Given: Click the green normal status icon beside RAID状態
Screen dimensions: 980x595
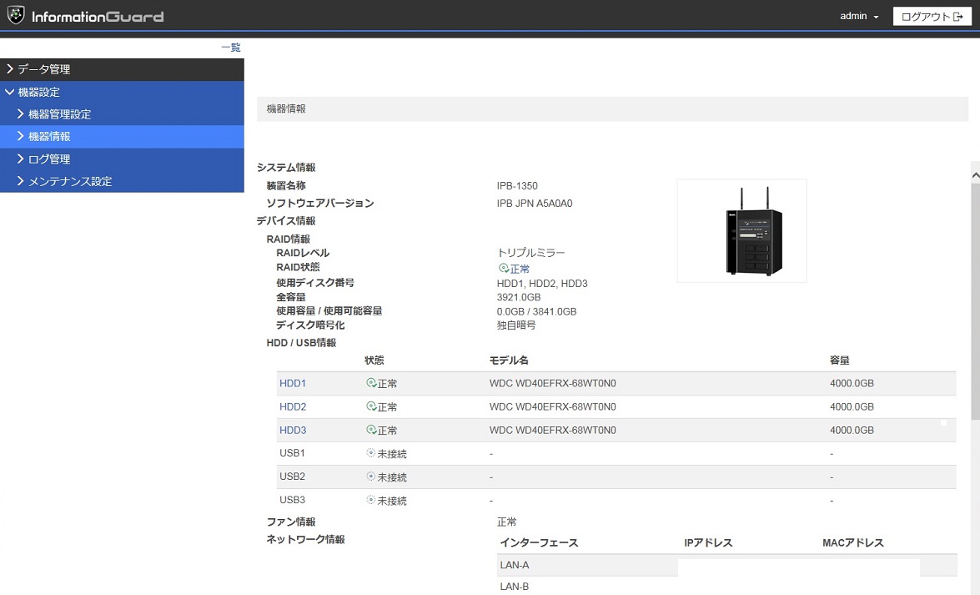Looking at the screenshot, I should pyautogui.click(x=504, y=269).
